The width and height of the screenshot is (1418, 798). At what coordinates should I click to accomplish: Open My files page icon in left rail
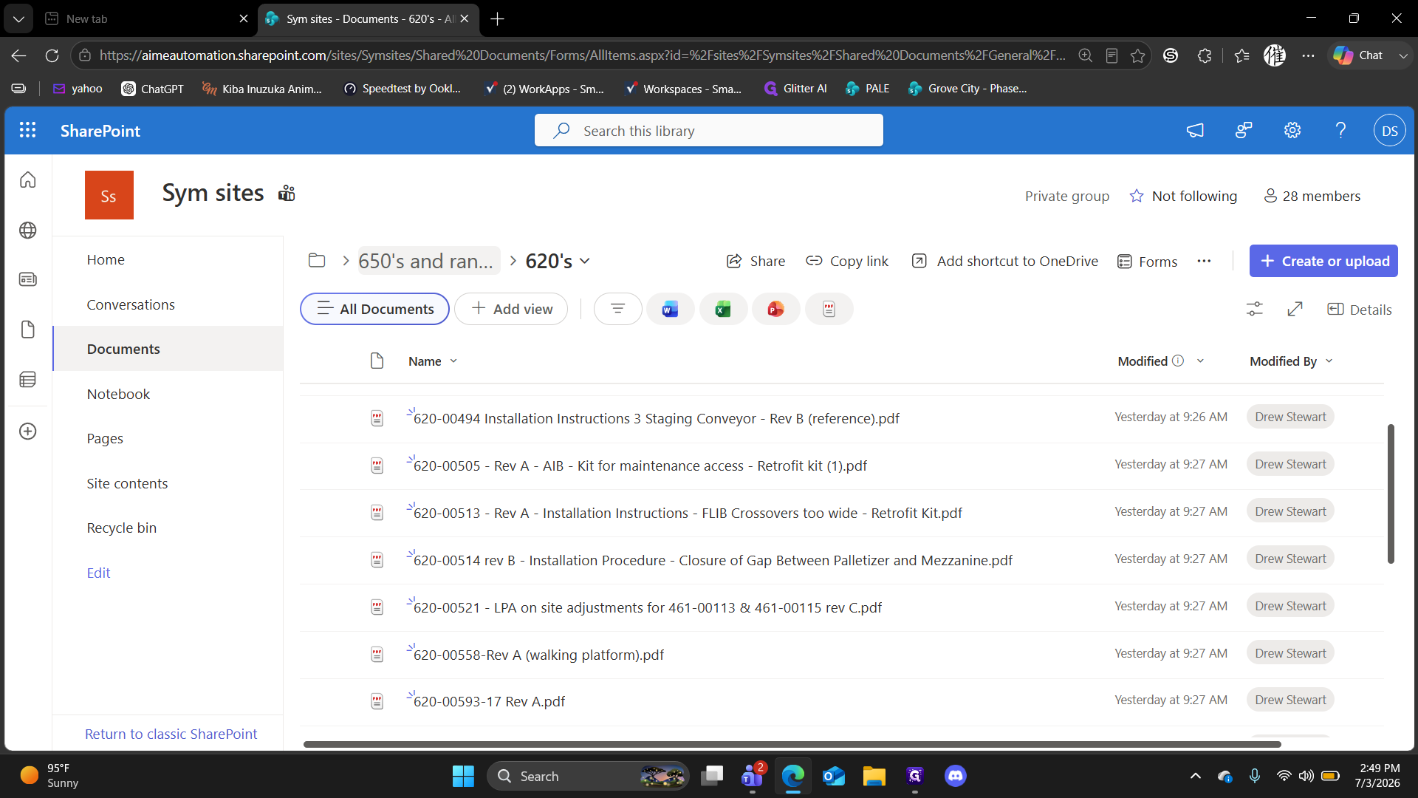(x=27, y=330)
